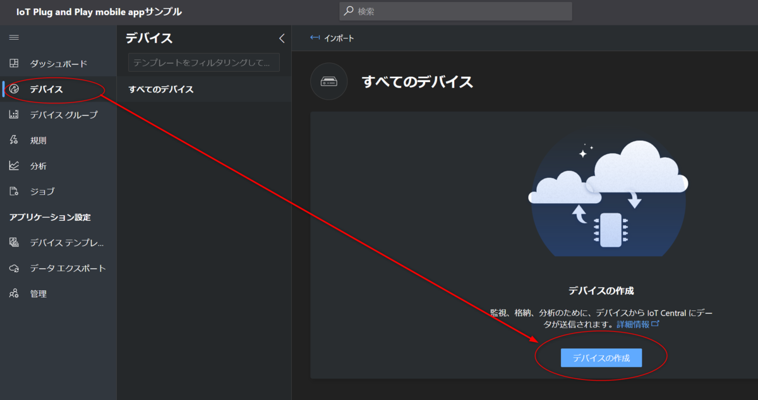Click the blue デバイスの作成 button
This screenshot has height=400, width=758.
click(601, 358)
